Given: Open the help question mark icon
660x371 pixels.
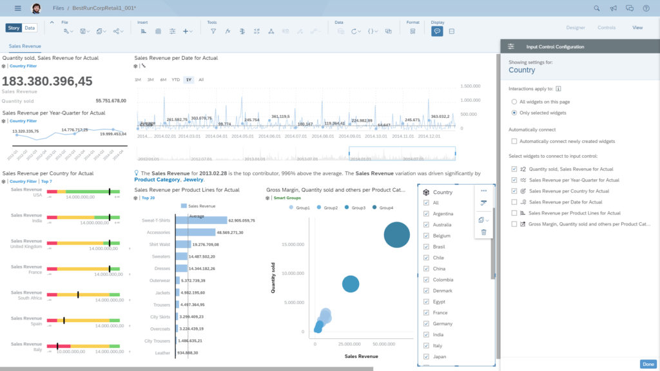Looking at the screenshot, I should click(646, 8).
